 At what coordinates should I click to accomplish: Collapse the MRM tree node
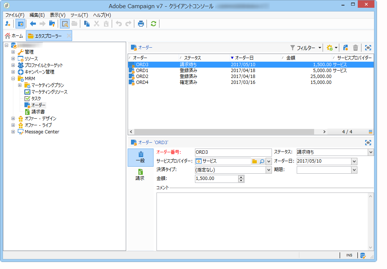(13, 78)
